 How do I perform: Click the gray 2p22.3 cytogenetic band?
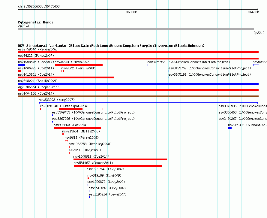(x=136, y=29)
